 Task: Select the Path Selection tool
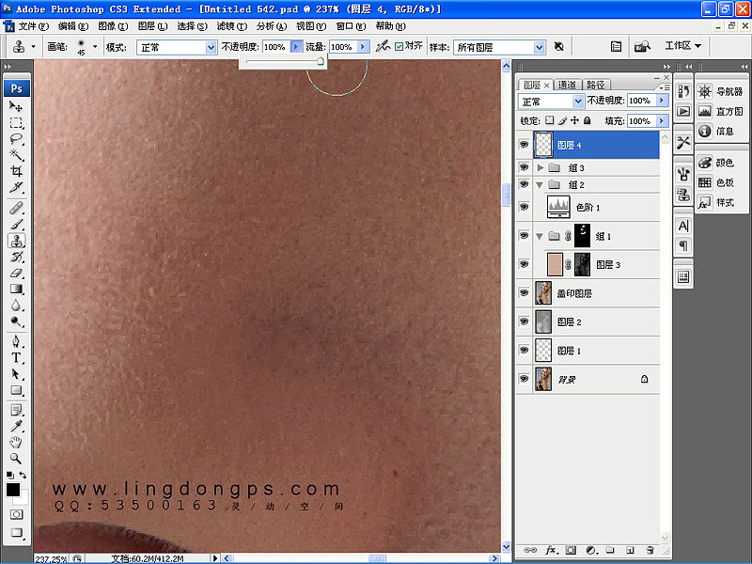coord(16,374)
